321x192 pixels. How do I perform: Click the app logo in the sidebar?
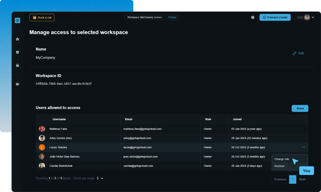point(17,21)
